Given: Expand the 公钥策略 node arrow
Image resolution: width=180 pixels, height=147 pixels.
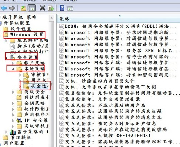Looking at the screenshot, I should (13, 104).
